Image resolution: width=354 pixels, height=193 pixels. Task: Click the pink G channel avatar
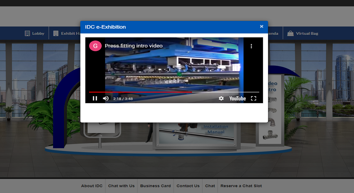point(95,46)
